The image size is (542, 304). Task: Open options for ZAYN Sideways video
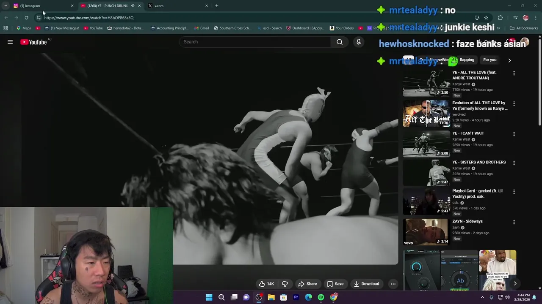click(x=514, y=222)
